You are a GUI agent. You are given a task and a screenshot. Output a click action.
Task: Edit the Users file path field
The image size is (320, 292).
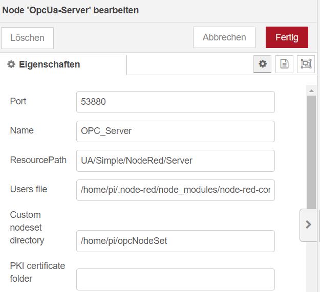[176, 190]
